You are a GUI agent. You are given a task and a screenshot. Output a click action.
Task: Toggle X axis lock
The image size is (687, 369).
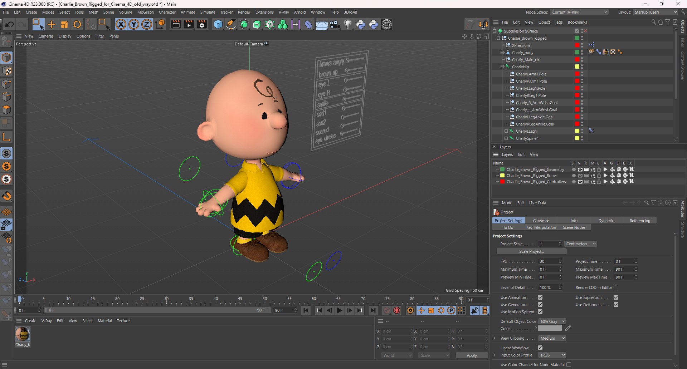(x=121, y=24)
